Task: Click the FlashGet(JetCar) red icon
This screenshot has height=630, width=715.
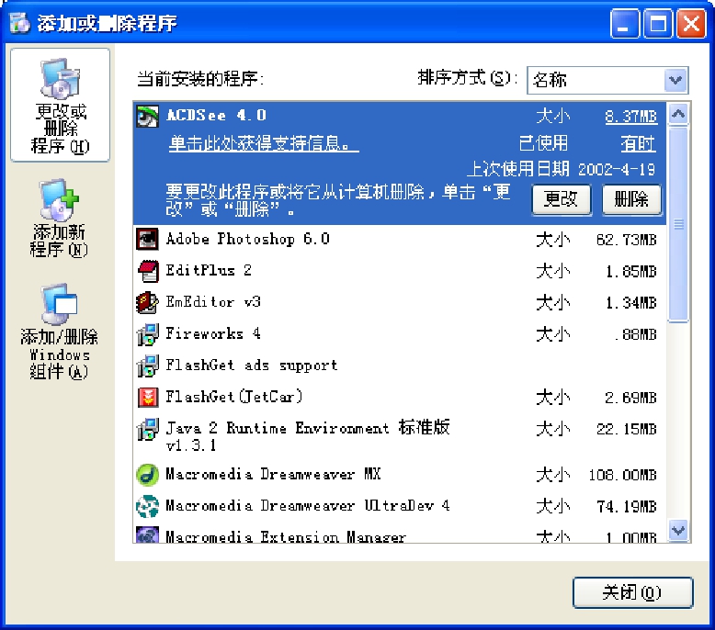Action: (148, 397)
